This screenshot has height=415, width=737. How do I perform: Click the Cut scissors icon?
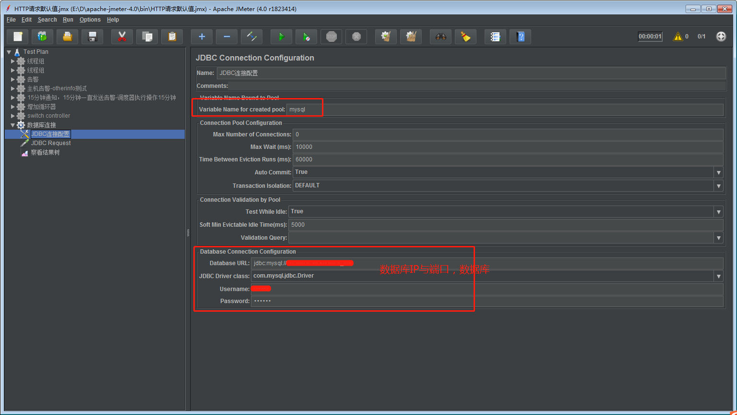122,37
